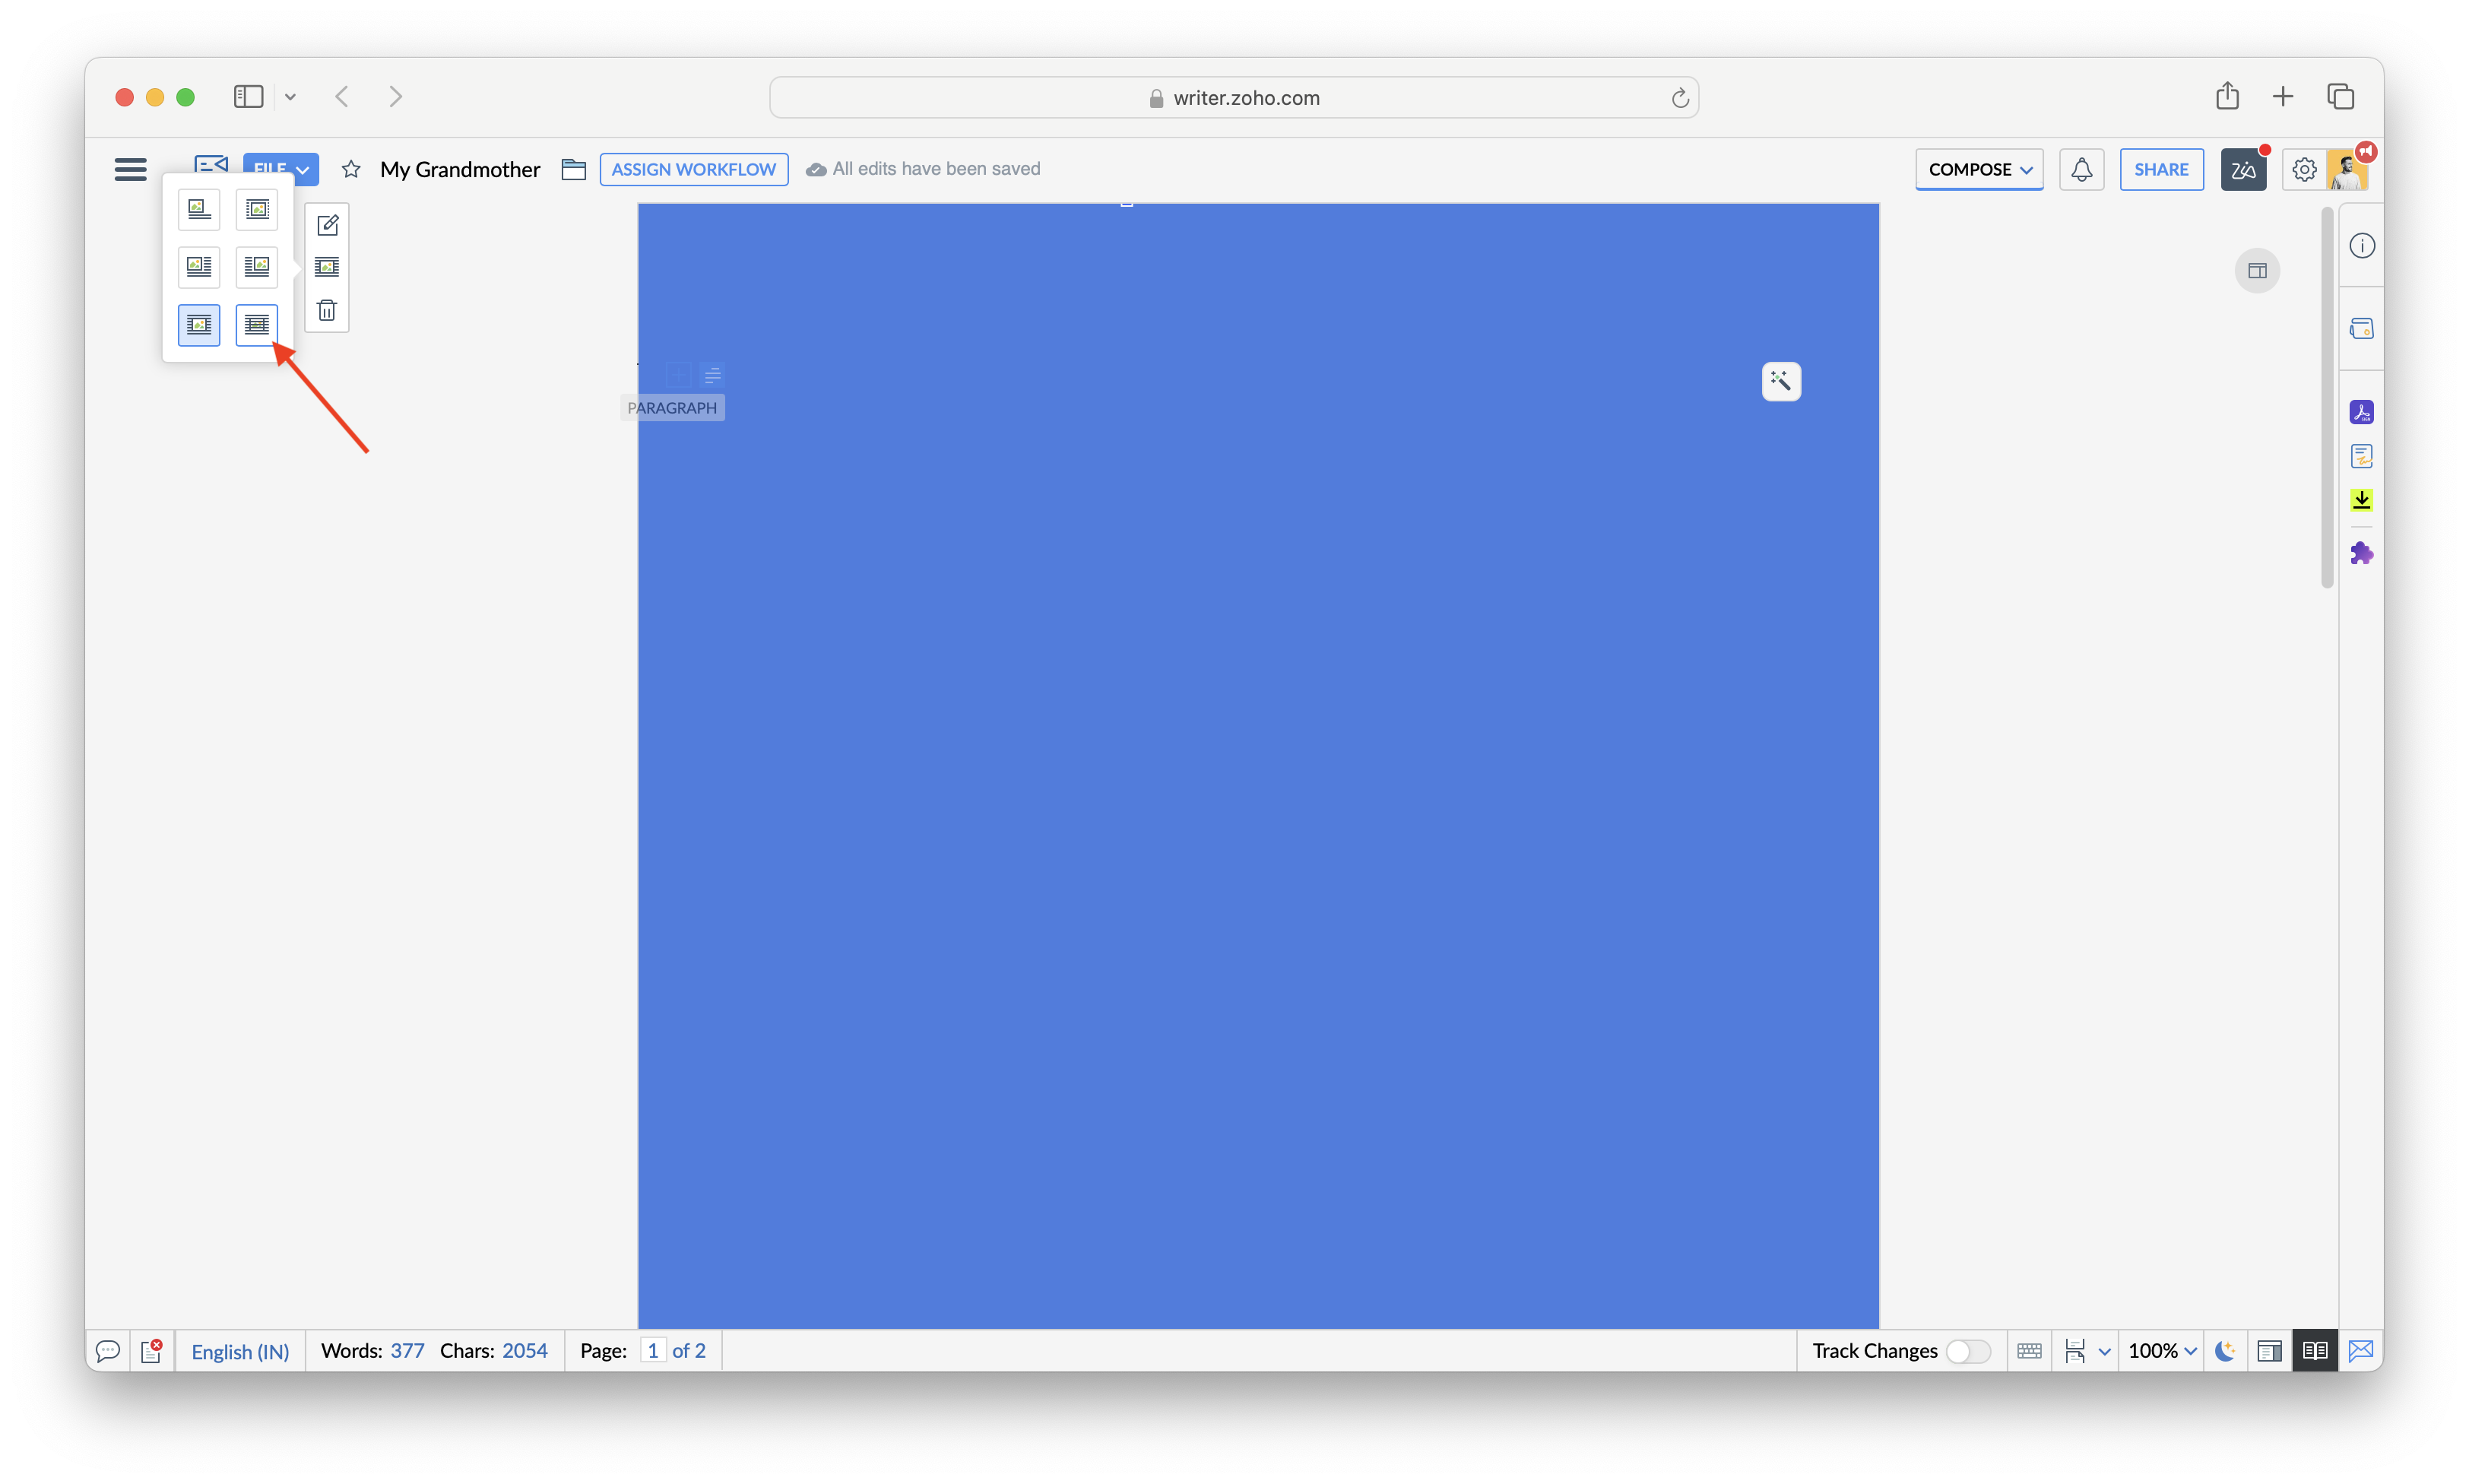This screenshot has width=2469, height=1484.
Task: Click the PARAGRAPH style label
Action: [672, 408]
